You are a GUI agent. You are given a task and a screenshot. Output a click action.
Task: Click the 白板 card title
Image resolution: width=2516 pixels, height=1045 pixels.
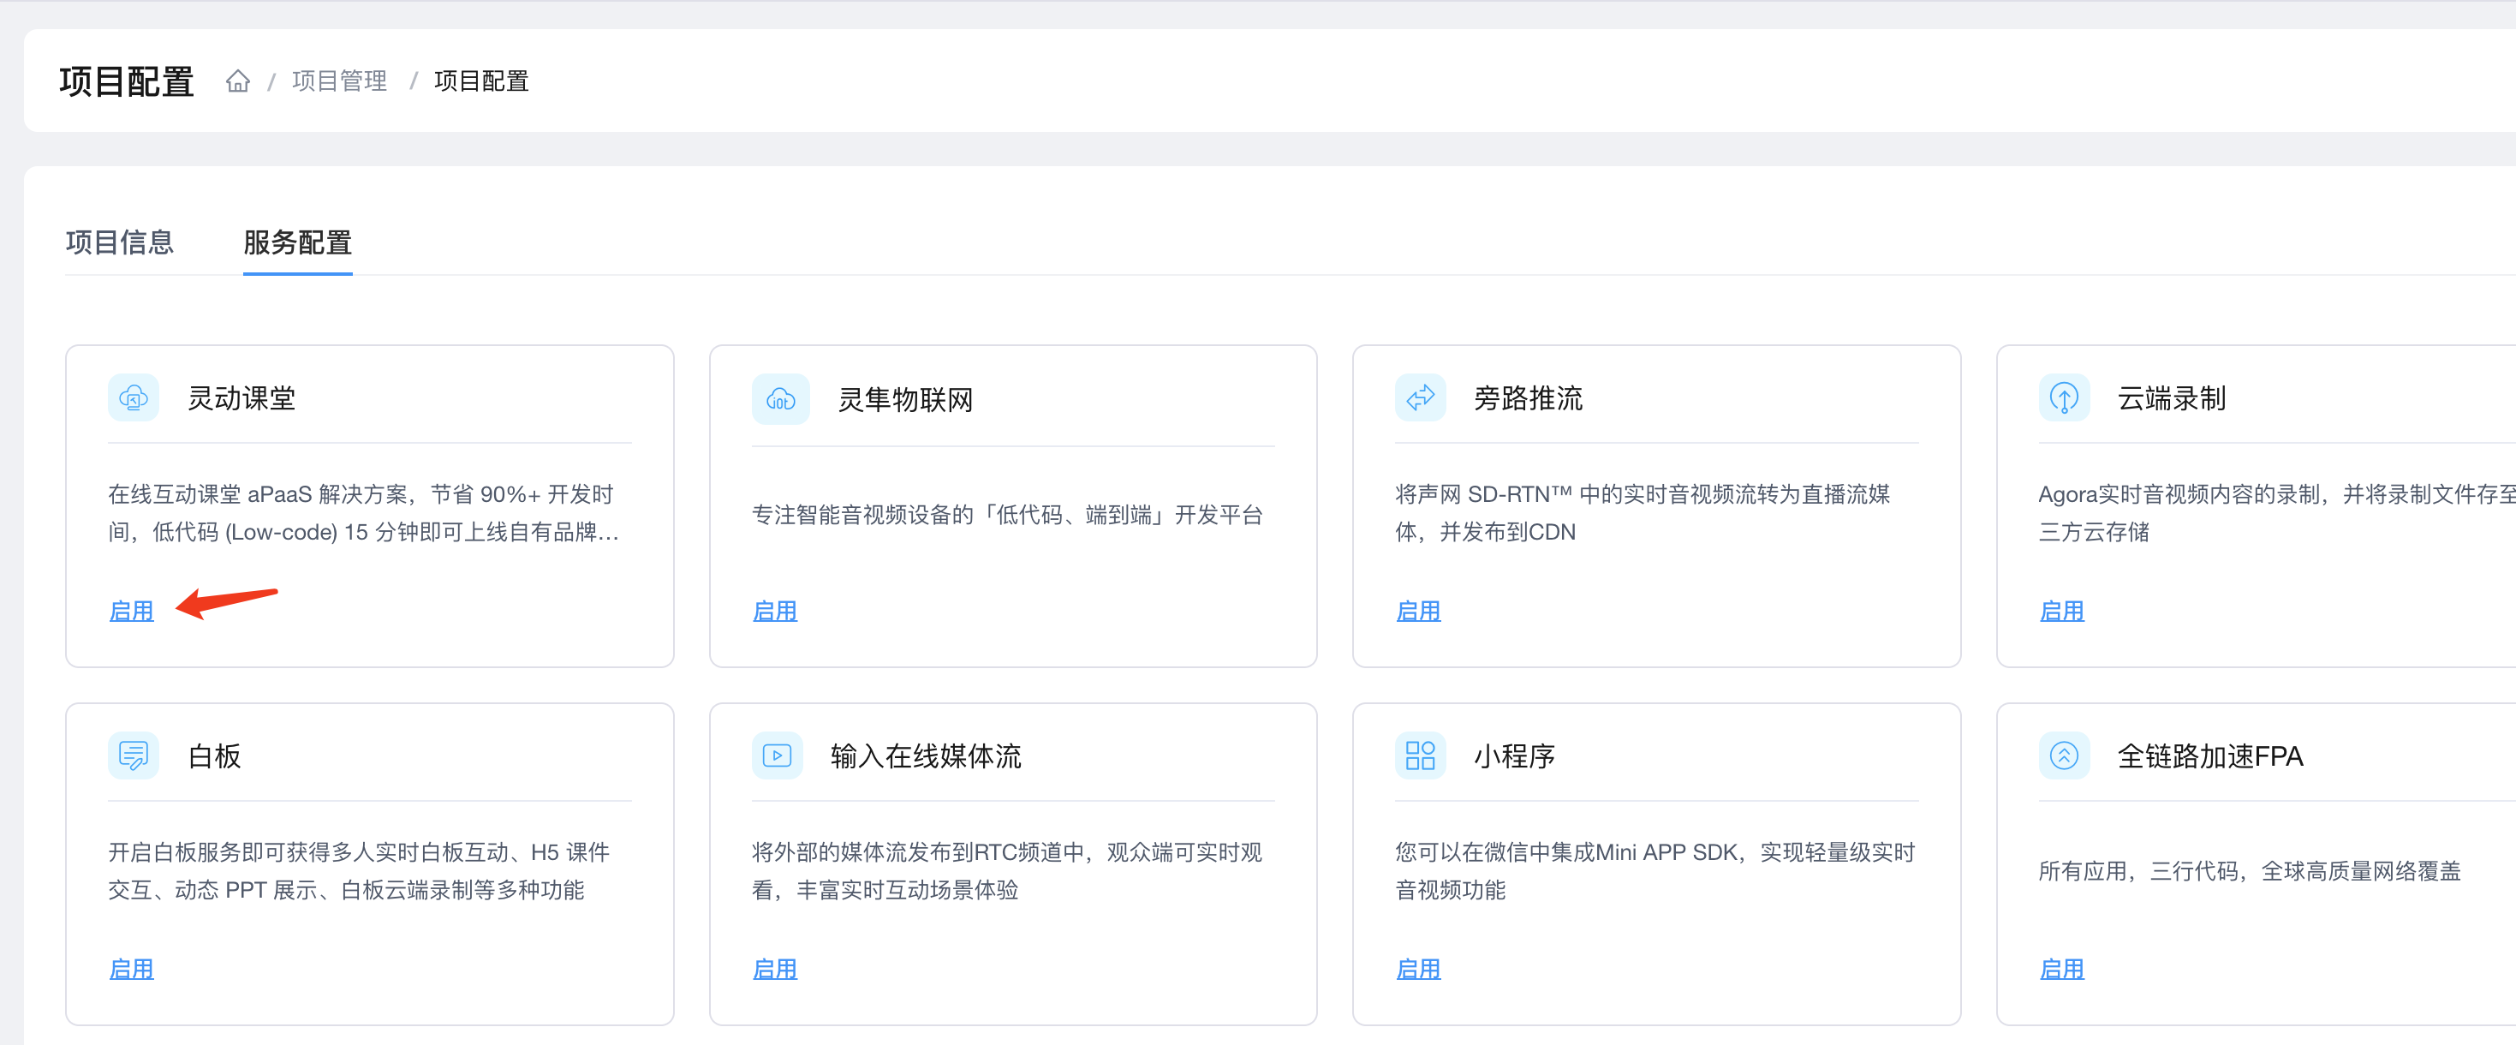point(214,756)
